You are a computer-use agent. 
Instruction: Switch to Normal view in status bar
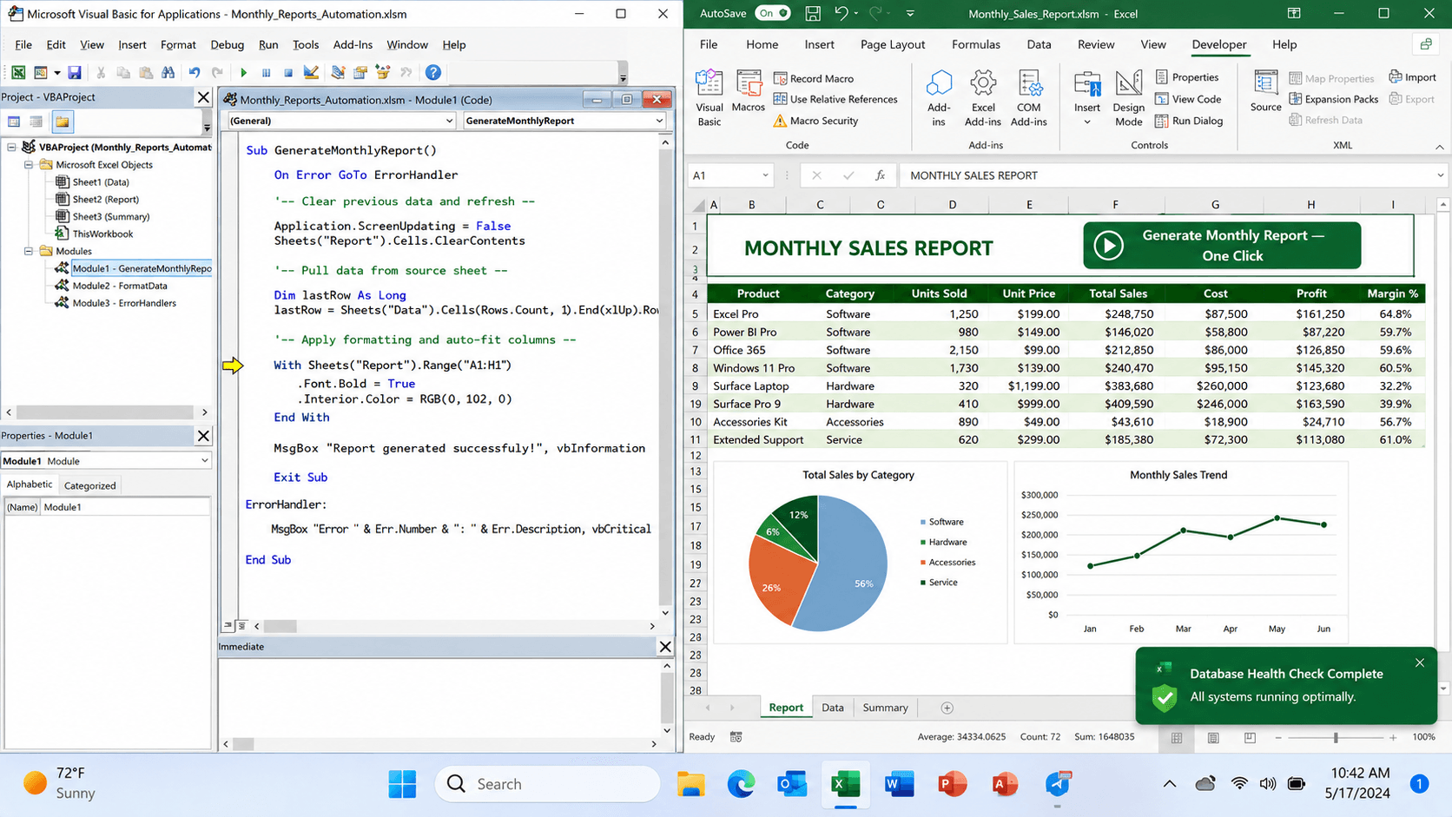point(1177,737)
